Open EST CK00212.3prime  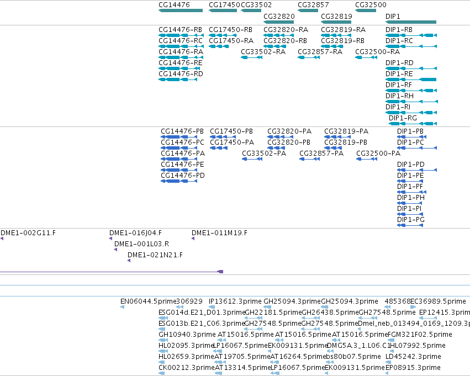point(187,368)
